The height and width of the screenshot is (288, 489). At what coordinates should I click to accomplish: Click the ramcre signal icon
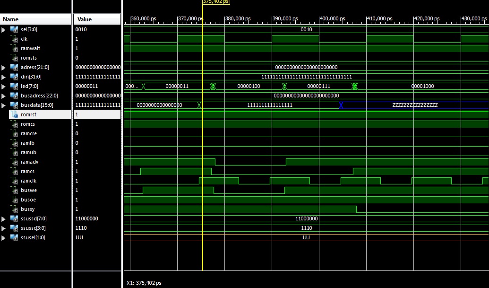tap(14, 133)
